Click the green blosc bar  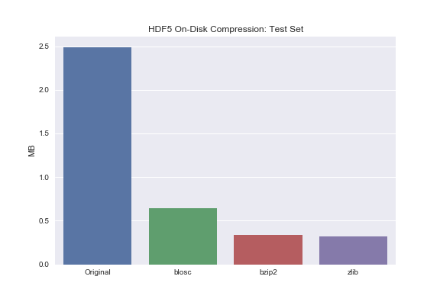pos(183,236)
